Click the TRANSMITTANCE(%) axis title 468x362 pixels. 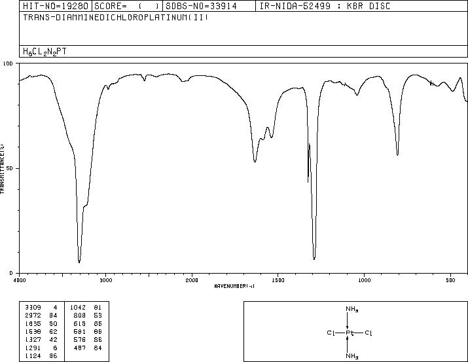point(2,169)
